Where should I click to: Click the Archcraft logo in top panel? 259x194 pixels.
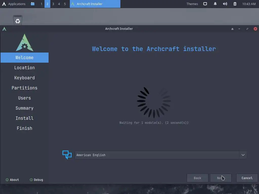coord(4,4)
